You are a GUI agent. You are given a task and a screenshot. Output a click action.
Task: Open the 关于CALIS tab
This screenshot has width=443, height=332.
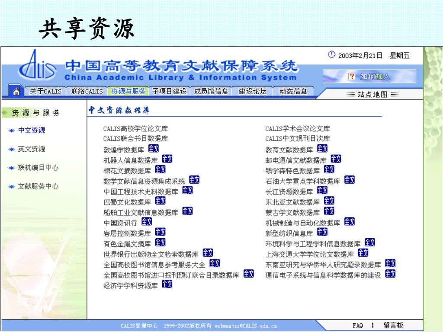pos(45,91)
